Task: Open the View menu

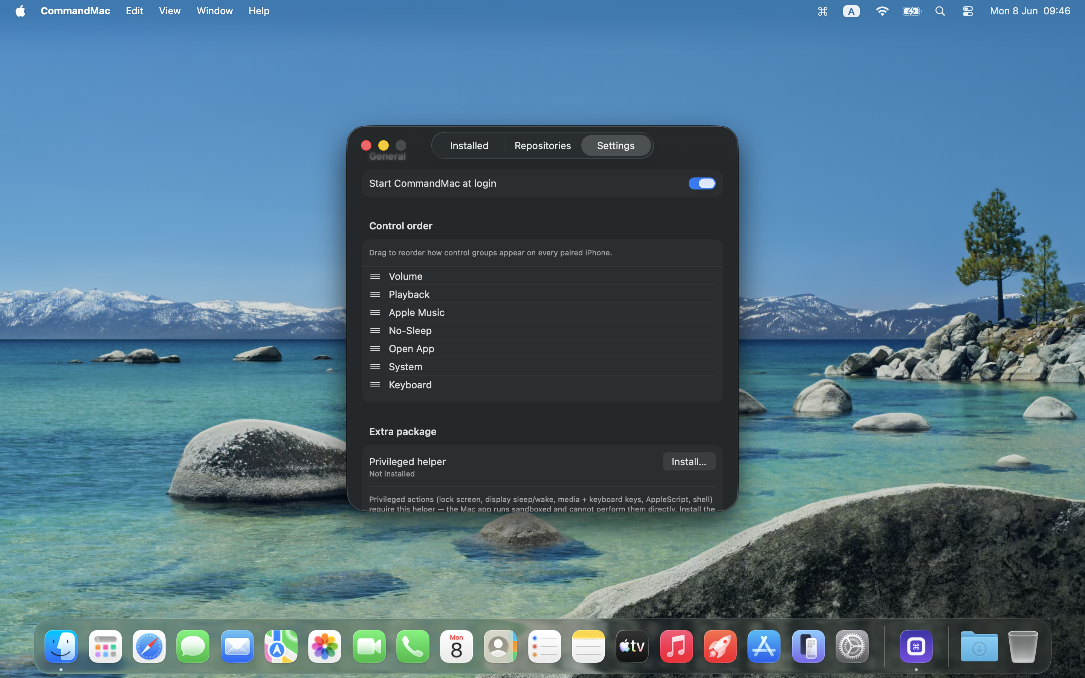Action: click(x=170, y=11)
